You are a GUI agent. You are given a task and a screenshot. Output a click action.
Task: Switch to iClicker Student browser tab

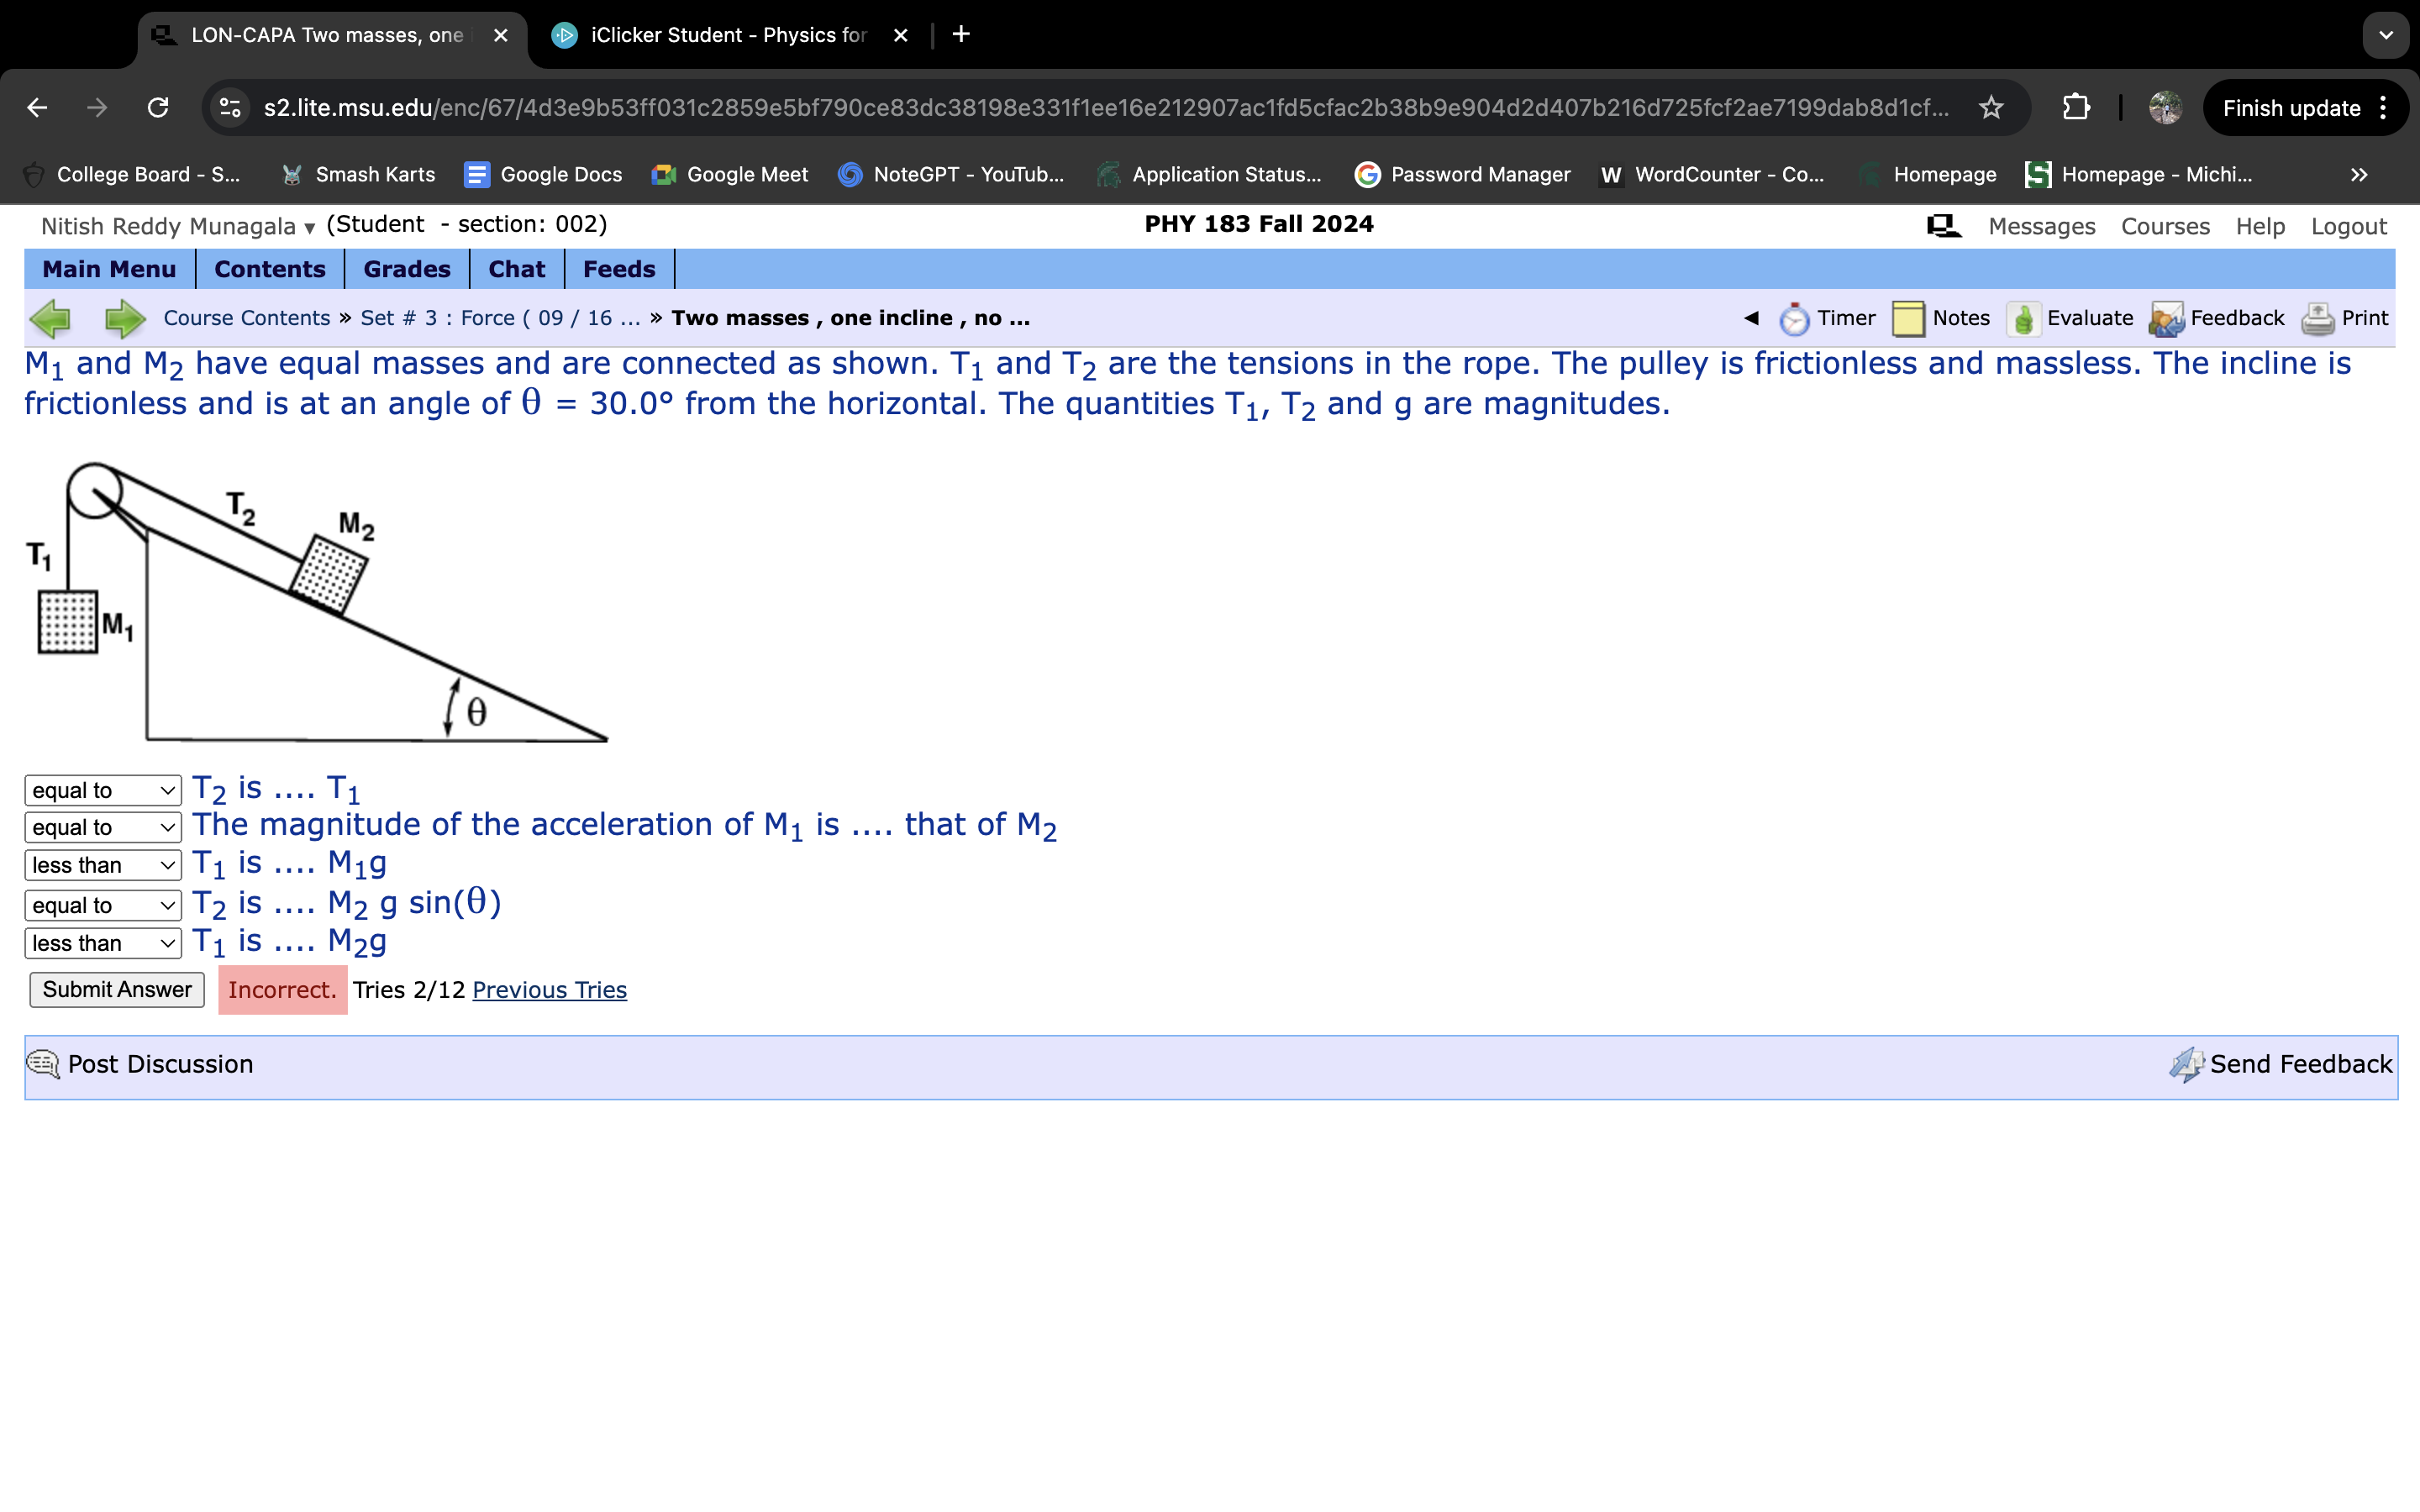tap(727, 35)
